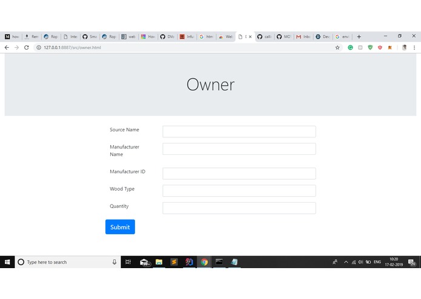Open the MetaMask fox extension
Screen dimensions: 421x299
390,47
